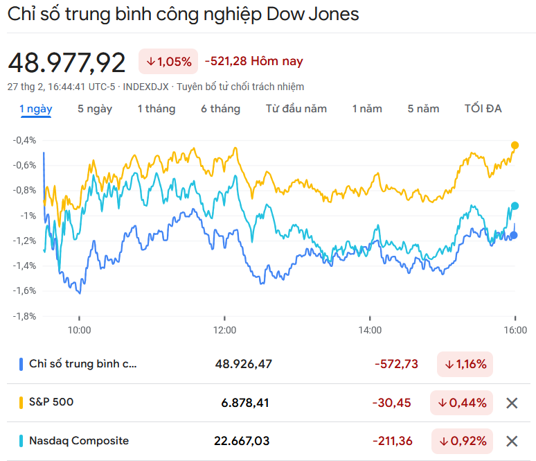This screenshot has width=536, height=461.
Task: Show the "1 tháng" chart range
Action: (x=157, y=109)
